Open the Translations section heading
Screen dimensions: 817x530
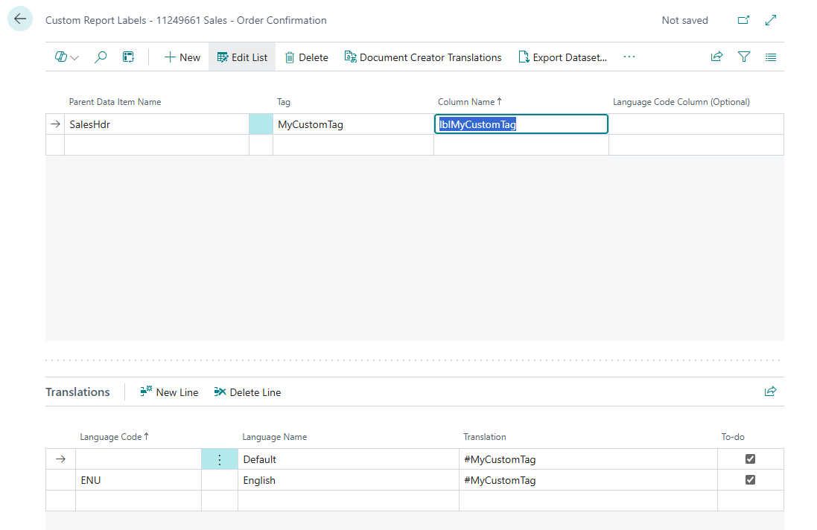pyautogui.click(x=77, y=392)
